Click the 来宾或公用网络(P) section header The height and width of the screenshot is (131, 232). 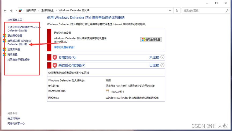click(x=106, y=65)
